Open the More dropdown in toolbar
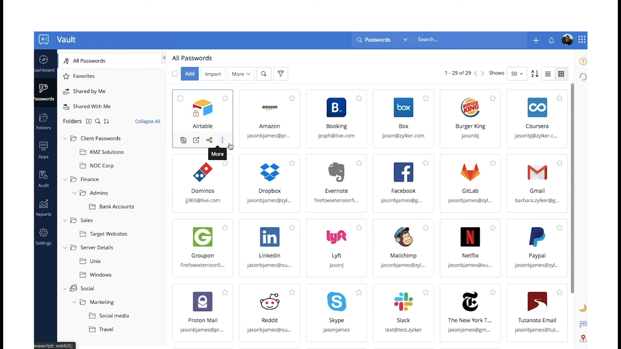 241,74
